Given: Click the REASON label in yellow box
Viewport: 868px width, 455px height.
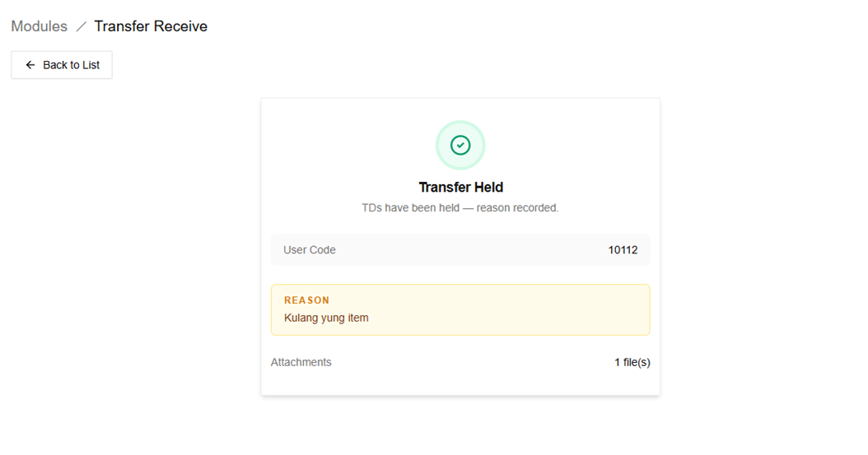Looking at the screenshot, I should [306, 300].
